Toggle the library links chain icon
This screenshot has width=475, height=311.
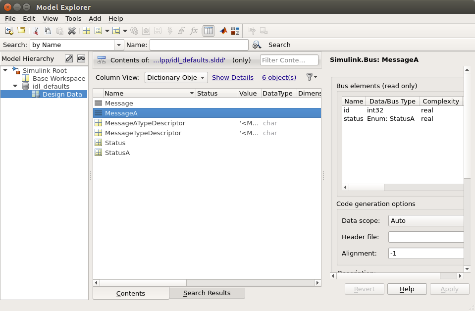point(69,58)
